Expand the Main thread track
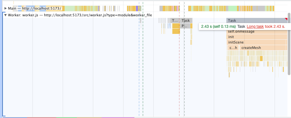Viewport: 291px width, 118px height. pos(5,8)
